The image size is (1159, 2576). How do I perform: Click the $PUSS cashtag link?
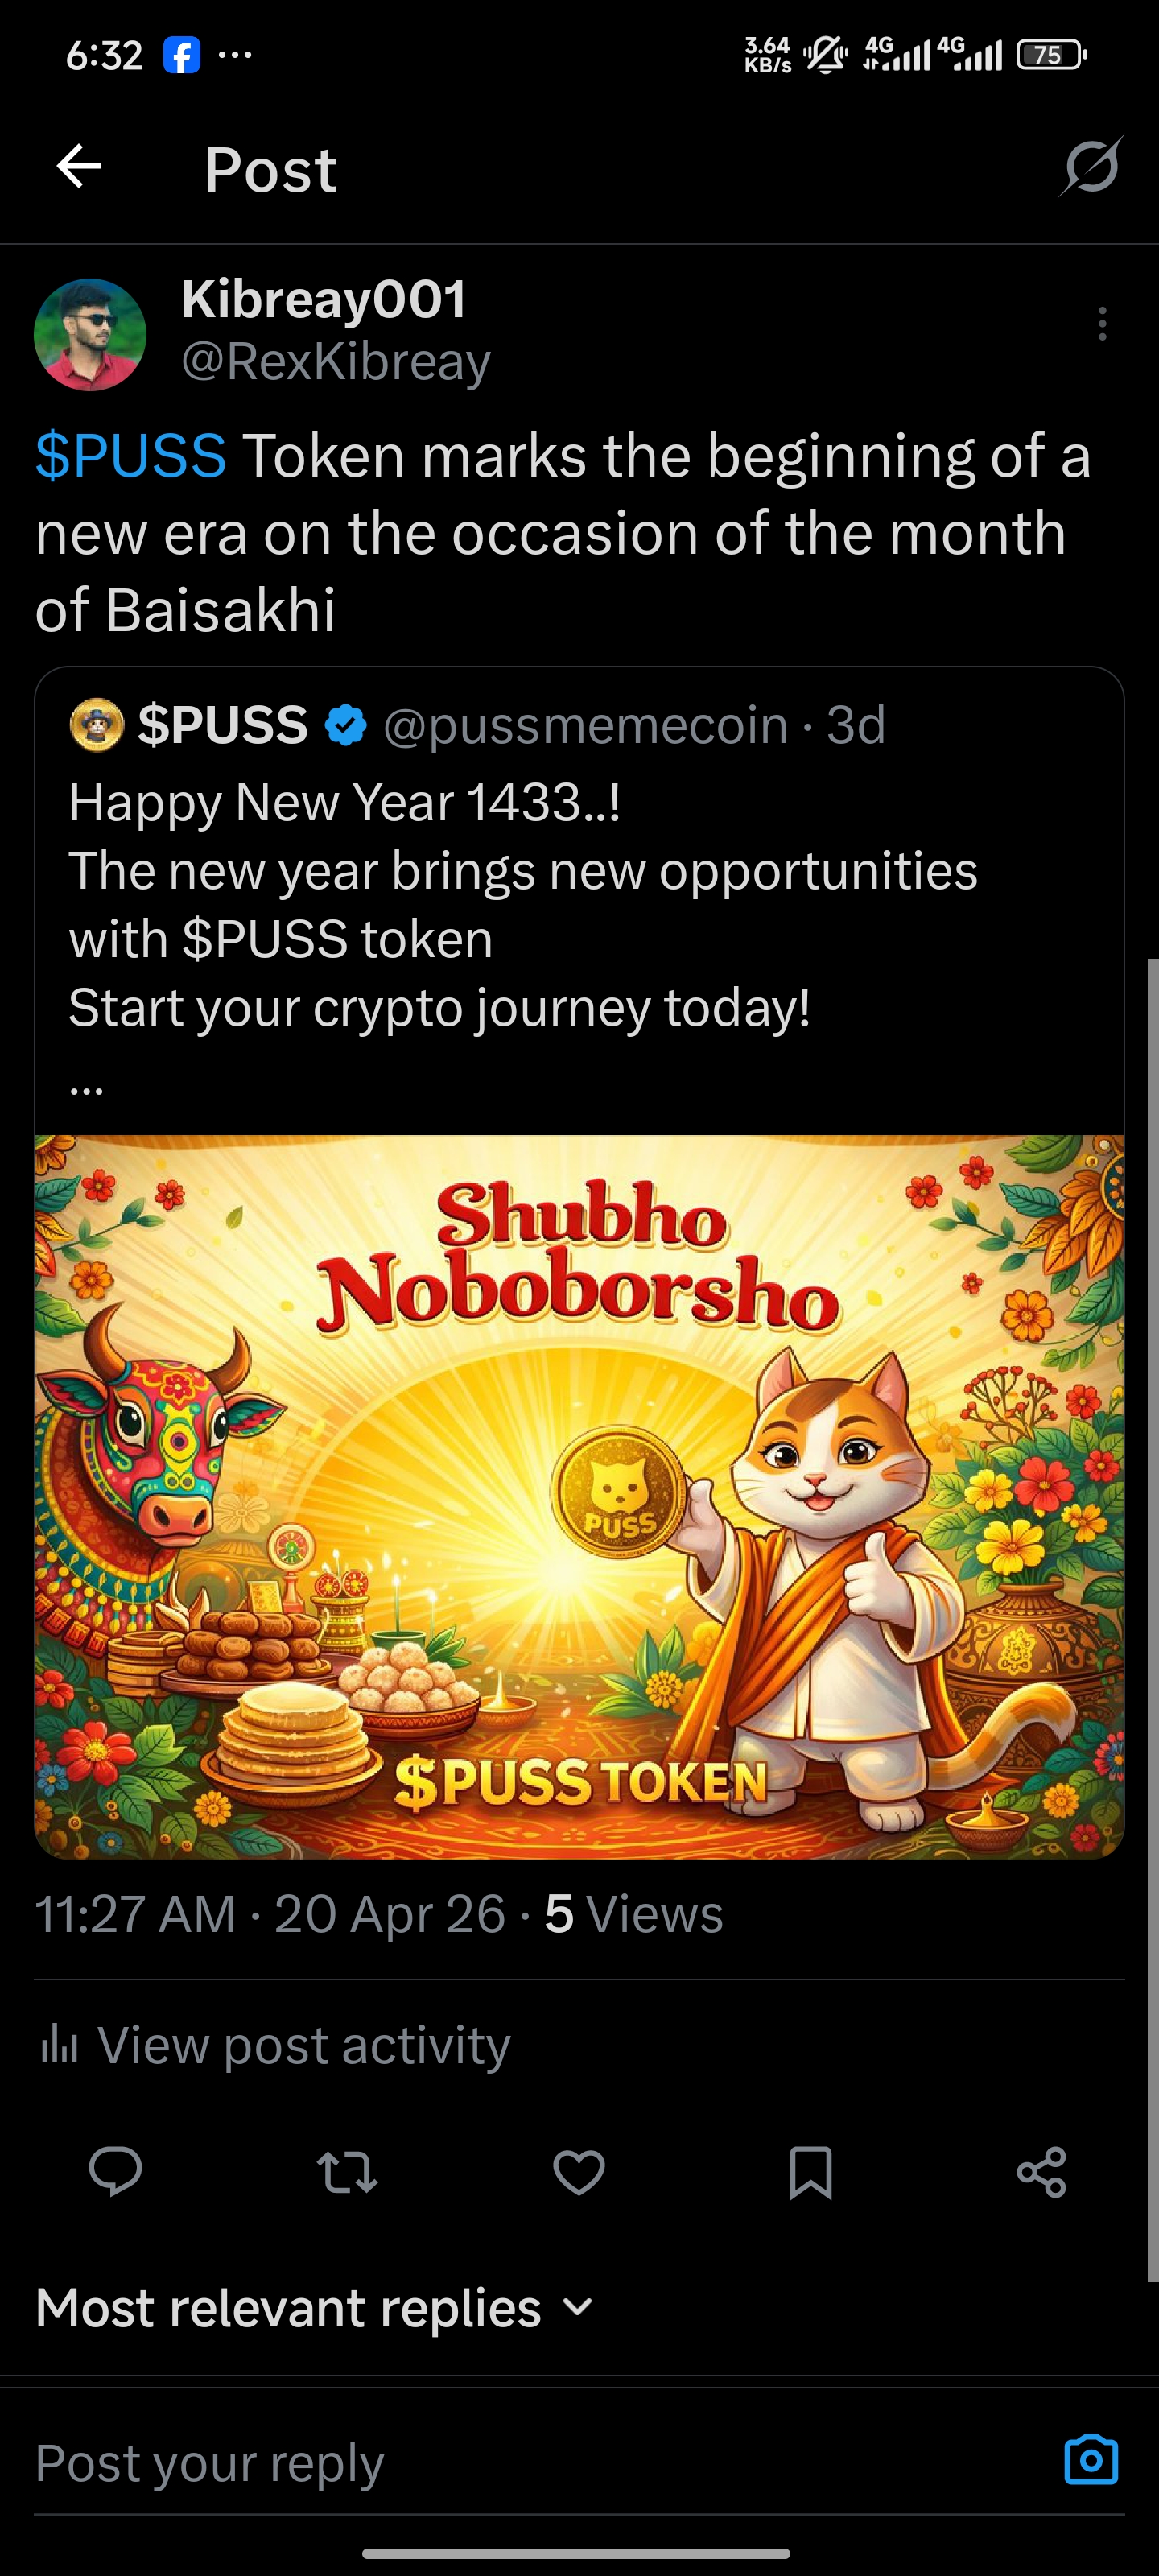131,456
